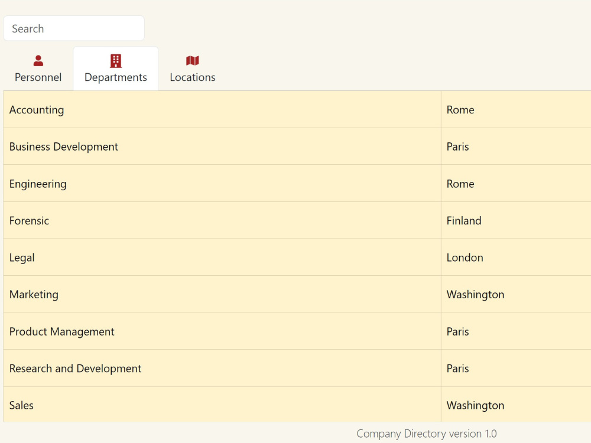Screen dimensions: 591x443
Task: Click the Forensic department name
Action: pyautogui.click(x=29, y=220)
